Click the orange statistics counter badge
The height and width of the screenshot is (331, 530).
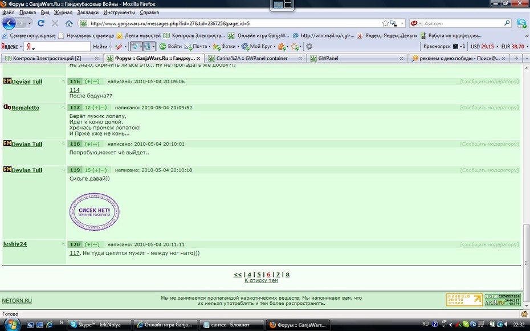tap(464, 300)
